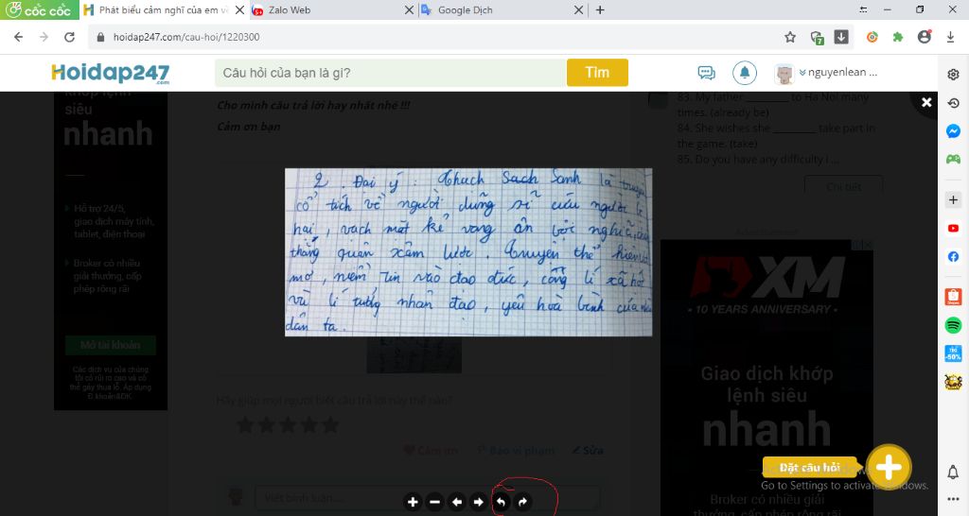This screenshot has width=969, height=516.
Task: Open the green puzzle extensions icon
Action: [898, 37]
